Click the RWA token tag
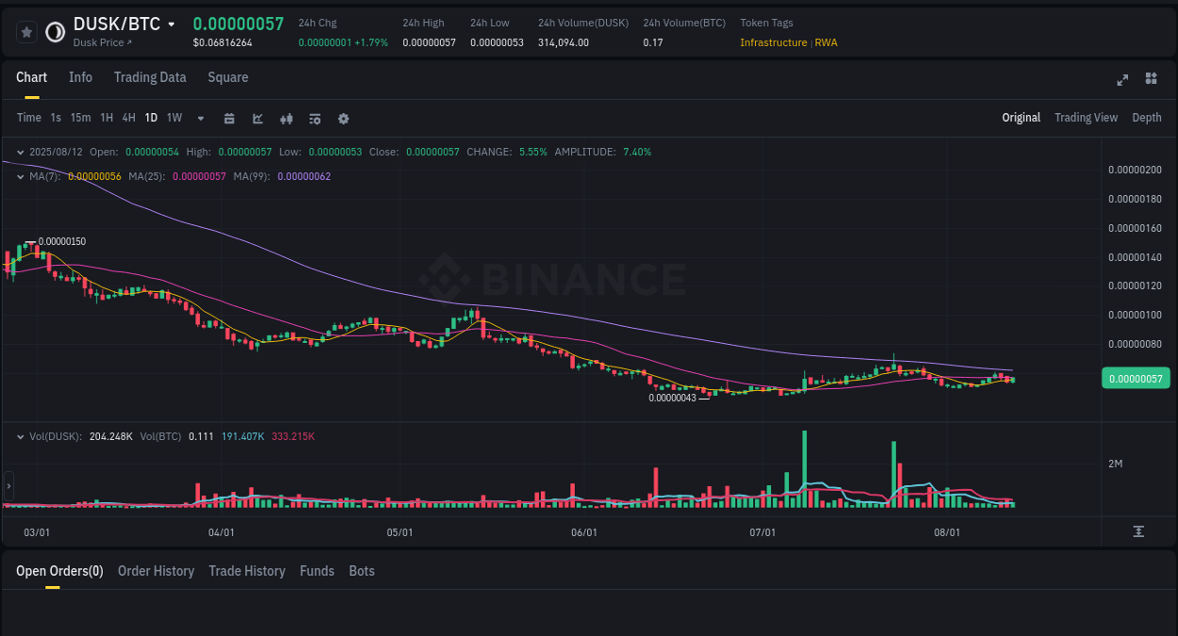 pos(826,42)
